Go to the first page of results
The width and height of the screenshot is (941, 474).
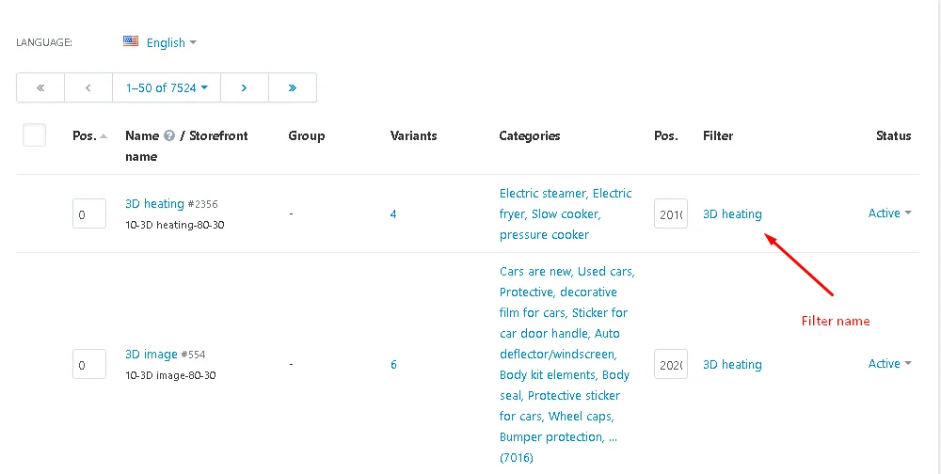(x=40, y=87)
